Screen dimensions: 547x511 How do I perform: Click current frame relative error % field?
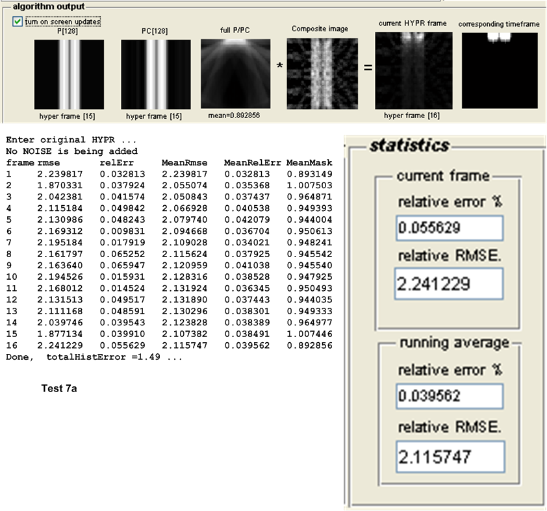pyautogui.click(x=450, y=228)
